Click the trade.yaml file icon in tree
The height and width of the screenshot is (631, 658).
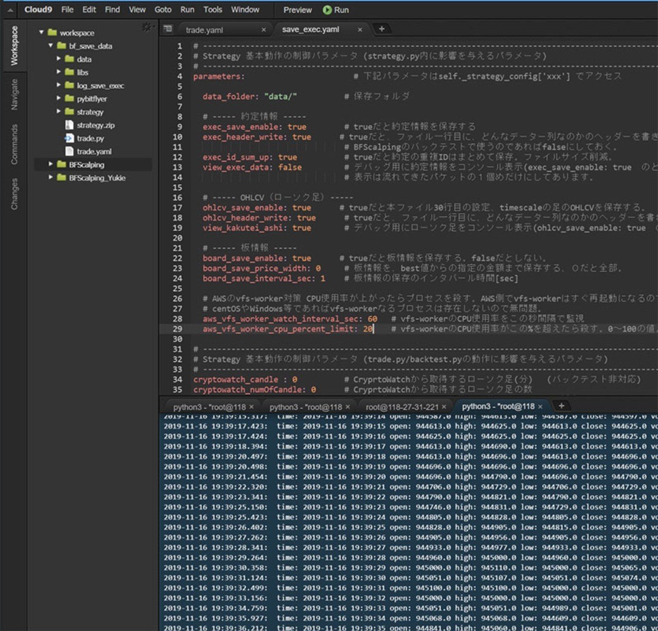click(x=69, y=152)
